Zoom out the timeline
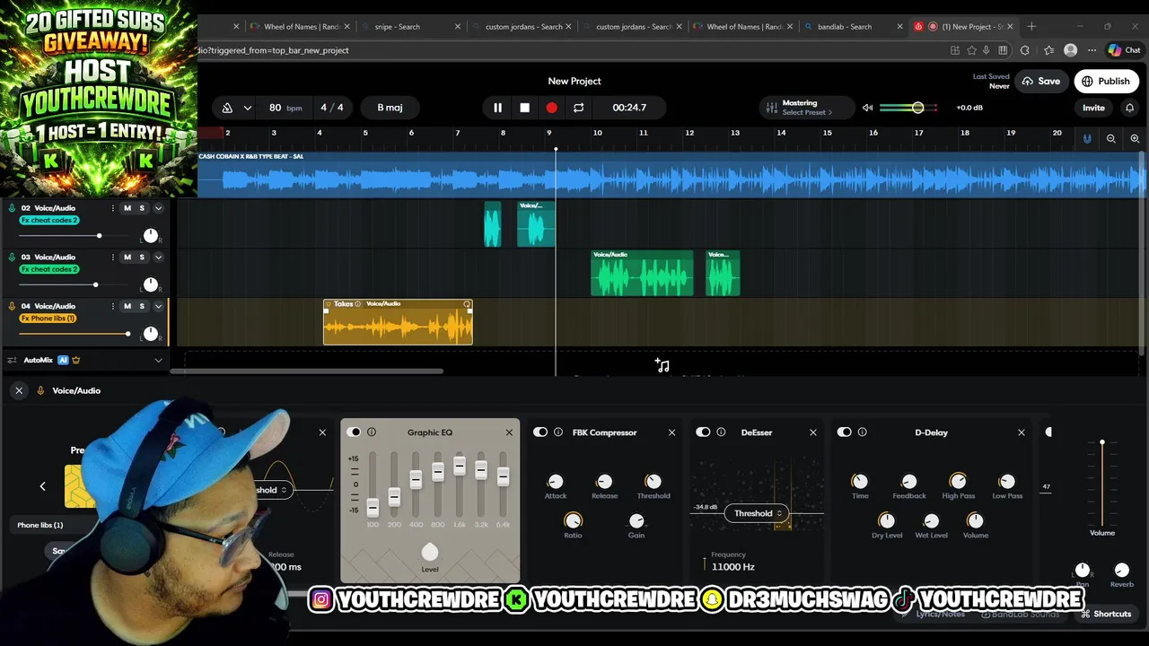 1111,138
